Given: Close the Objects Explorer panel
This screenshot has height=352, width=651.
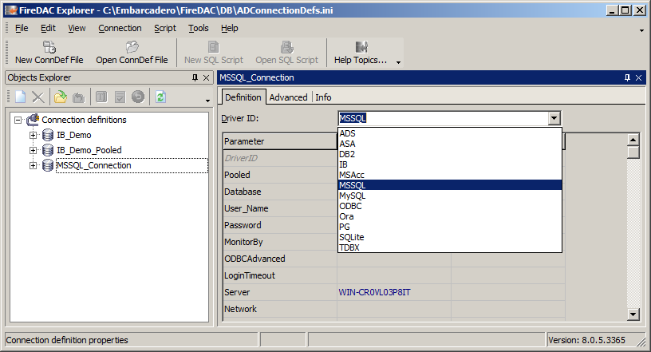Looking at the screenshot, I should pyautogui.click(x=207, y=77).
